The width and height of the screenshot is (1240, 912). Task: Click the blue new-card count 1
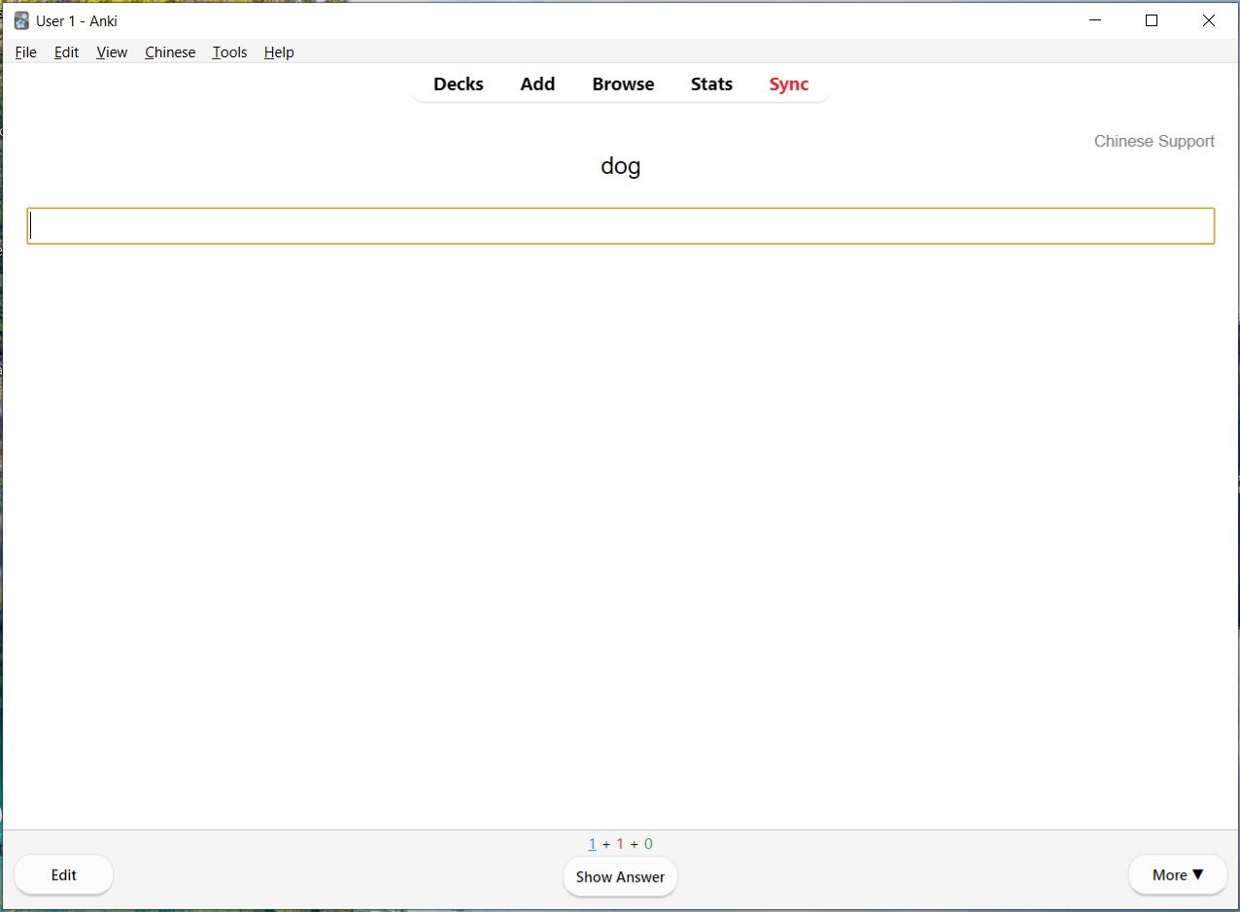click(x=592, y=844)
